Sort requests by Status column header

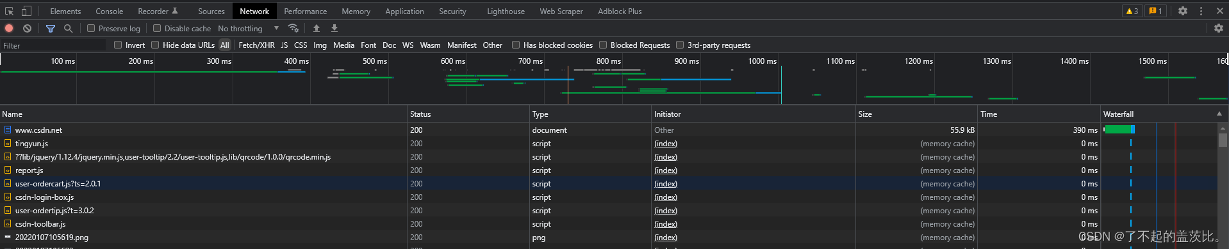(468, 114)
